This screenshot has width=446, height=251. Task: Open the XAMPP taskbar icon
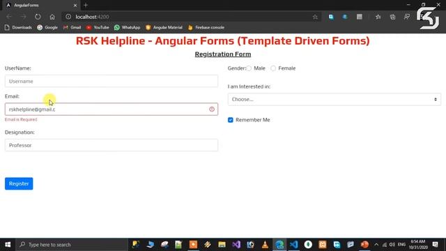tap(323, 245)
